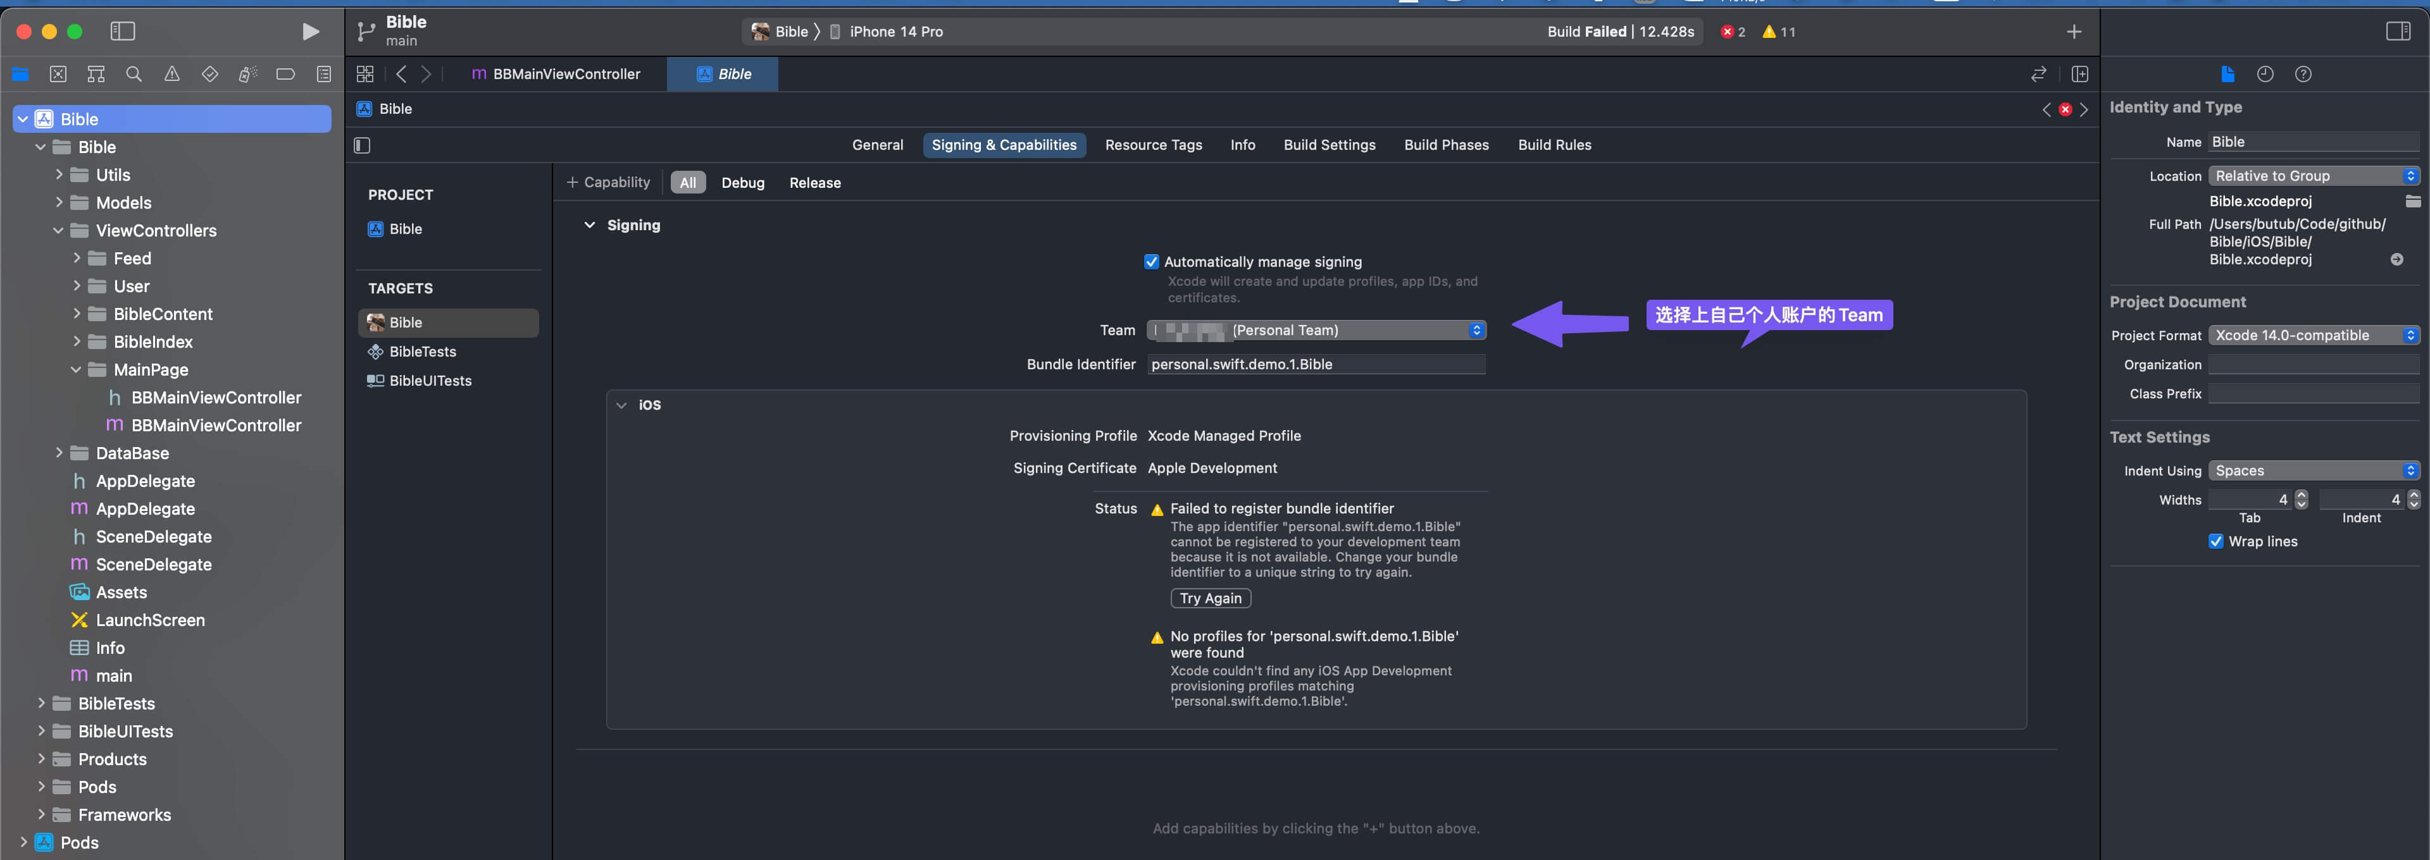The image size is (2430, 860).
Task: Select the iPhone 14 Pro run destination
Action: pyautogui.click(x=887, y=31)
